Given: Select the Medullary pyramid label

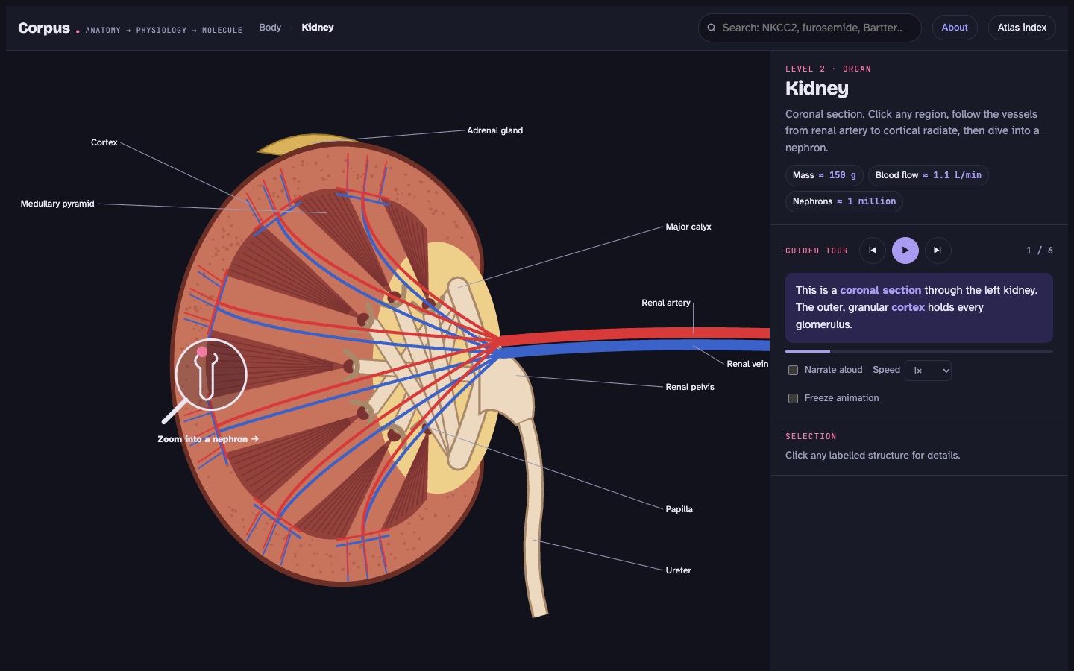Looking at the screenshot, I should [57, 204].
